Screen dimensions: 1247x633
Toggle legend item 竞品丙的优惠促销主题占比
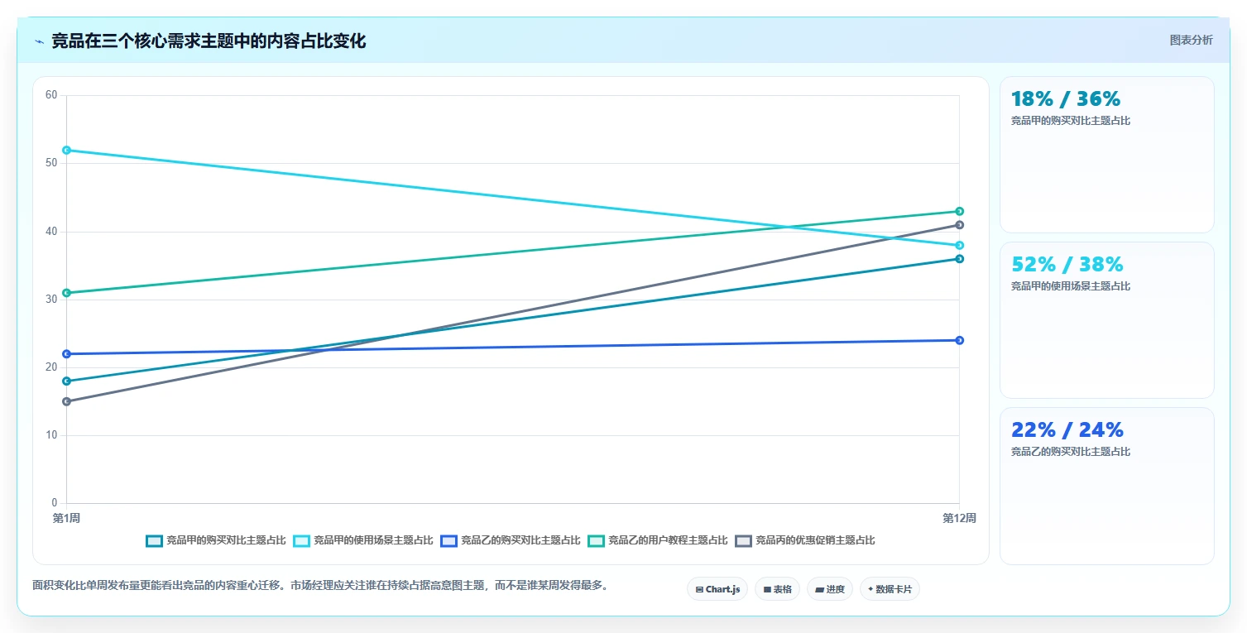(x=805, y=540)
